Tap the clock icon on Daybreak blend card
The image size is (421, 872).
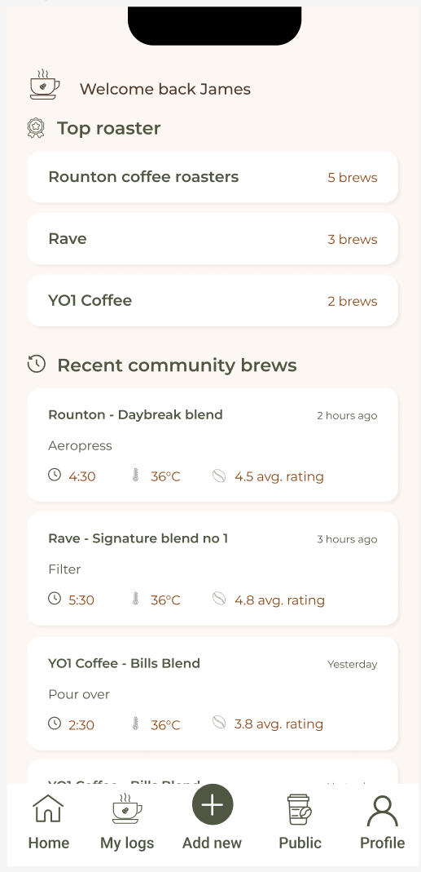coord(54,475)
